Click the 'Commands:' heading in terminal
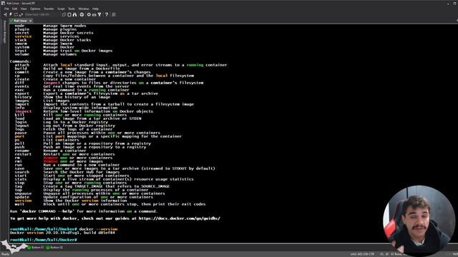 pyautogui.click(x=20, y=61)
